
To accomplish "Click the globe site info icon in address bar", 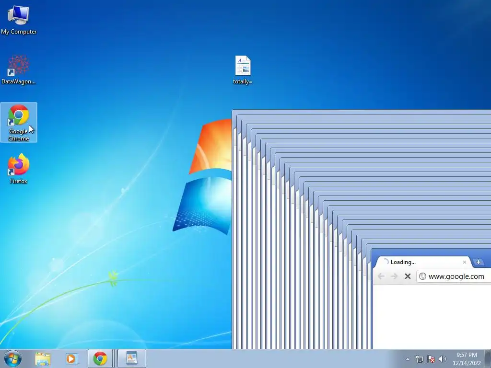I will (423, 276).
